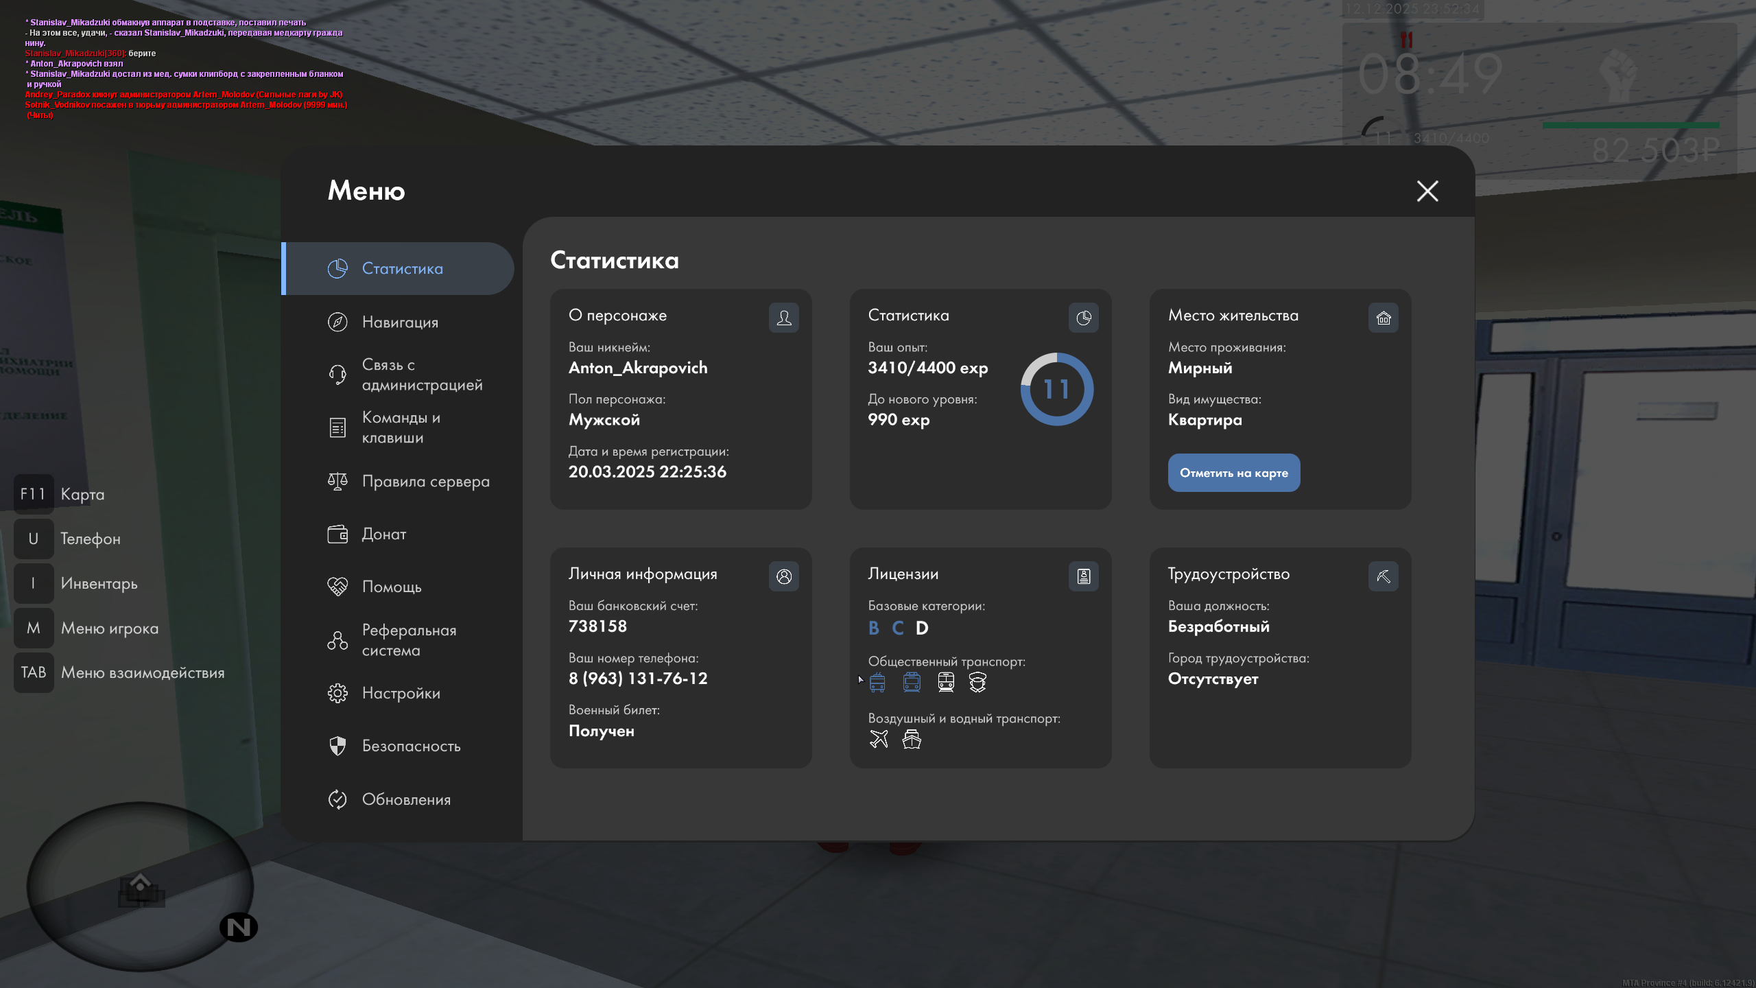
Task: Close the Меню window with X
Action: (1427, 191)
